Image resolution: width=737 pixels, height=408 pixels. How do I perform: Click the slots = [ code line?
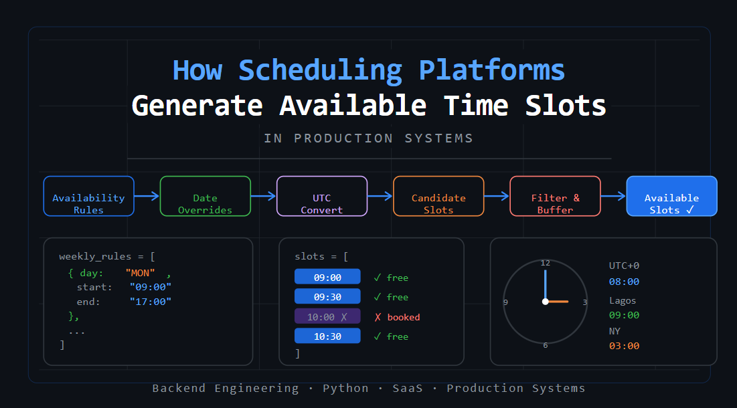click(x=321, y=257)
